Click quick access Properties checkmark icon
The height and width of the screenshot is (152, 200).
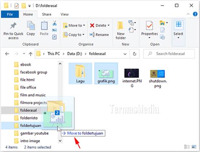coord(16,5)
